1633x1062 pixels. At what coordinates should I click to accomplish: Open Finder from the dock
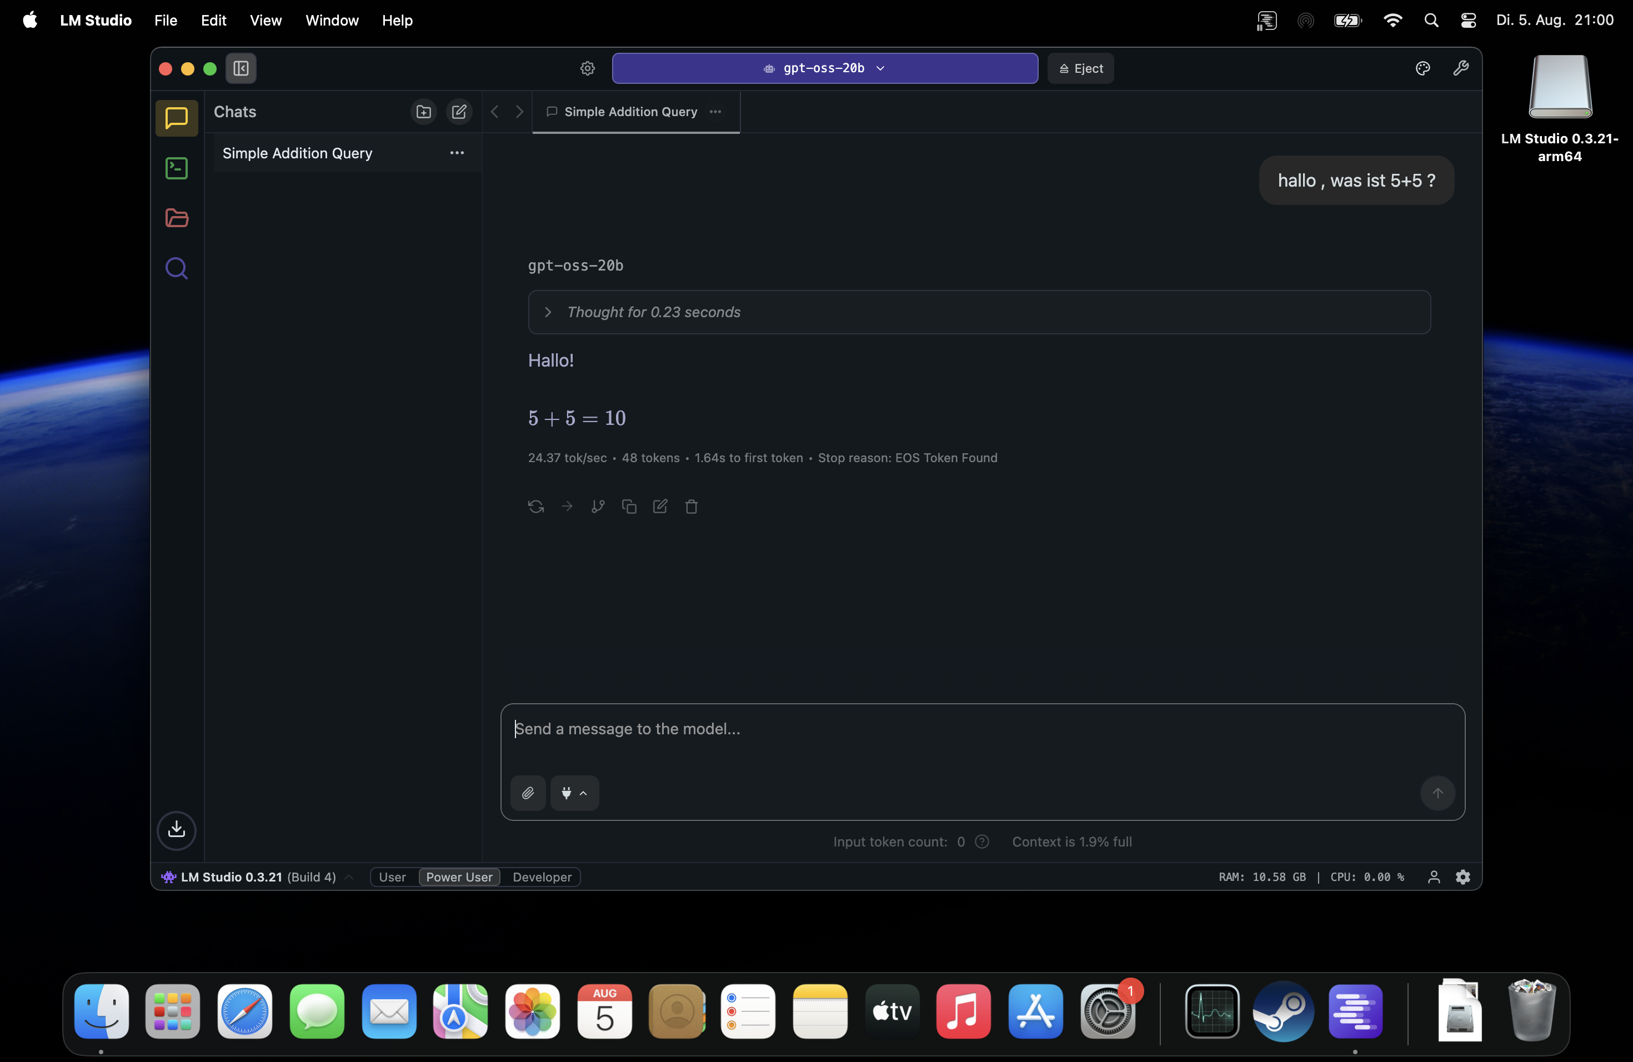click(x=102, y=1011)
